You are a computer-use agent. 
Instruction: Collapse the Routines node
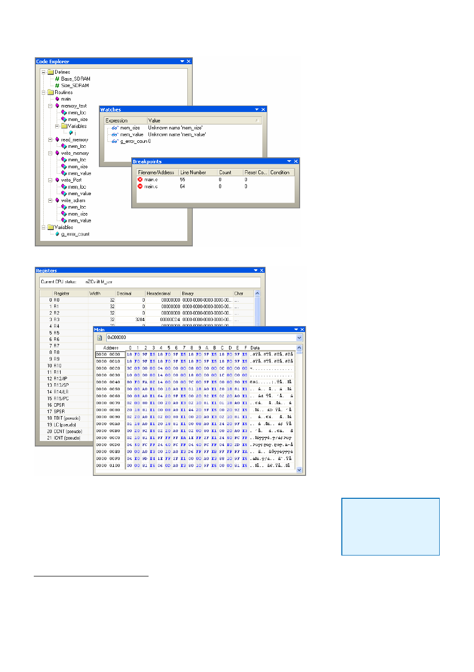pos(43,93)
